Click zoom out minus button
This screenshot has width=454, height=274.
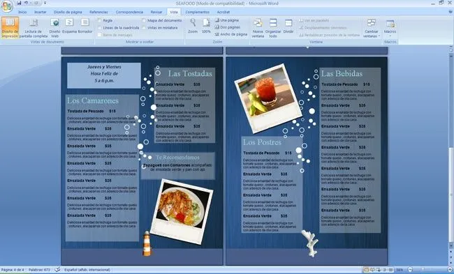coord(410,270)
